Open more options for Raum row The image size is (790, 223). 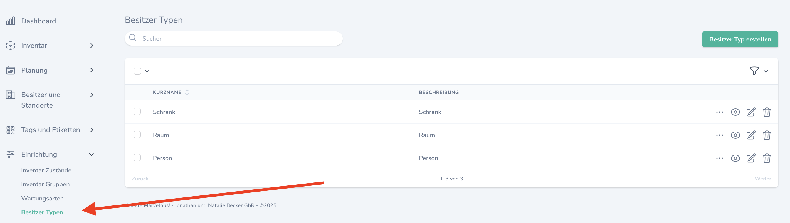[719, 135]
